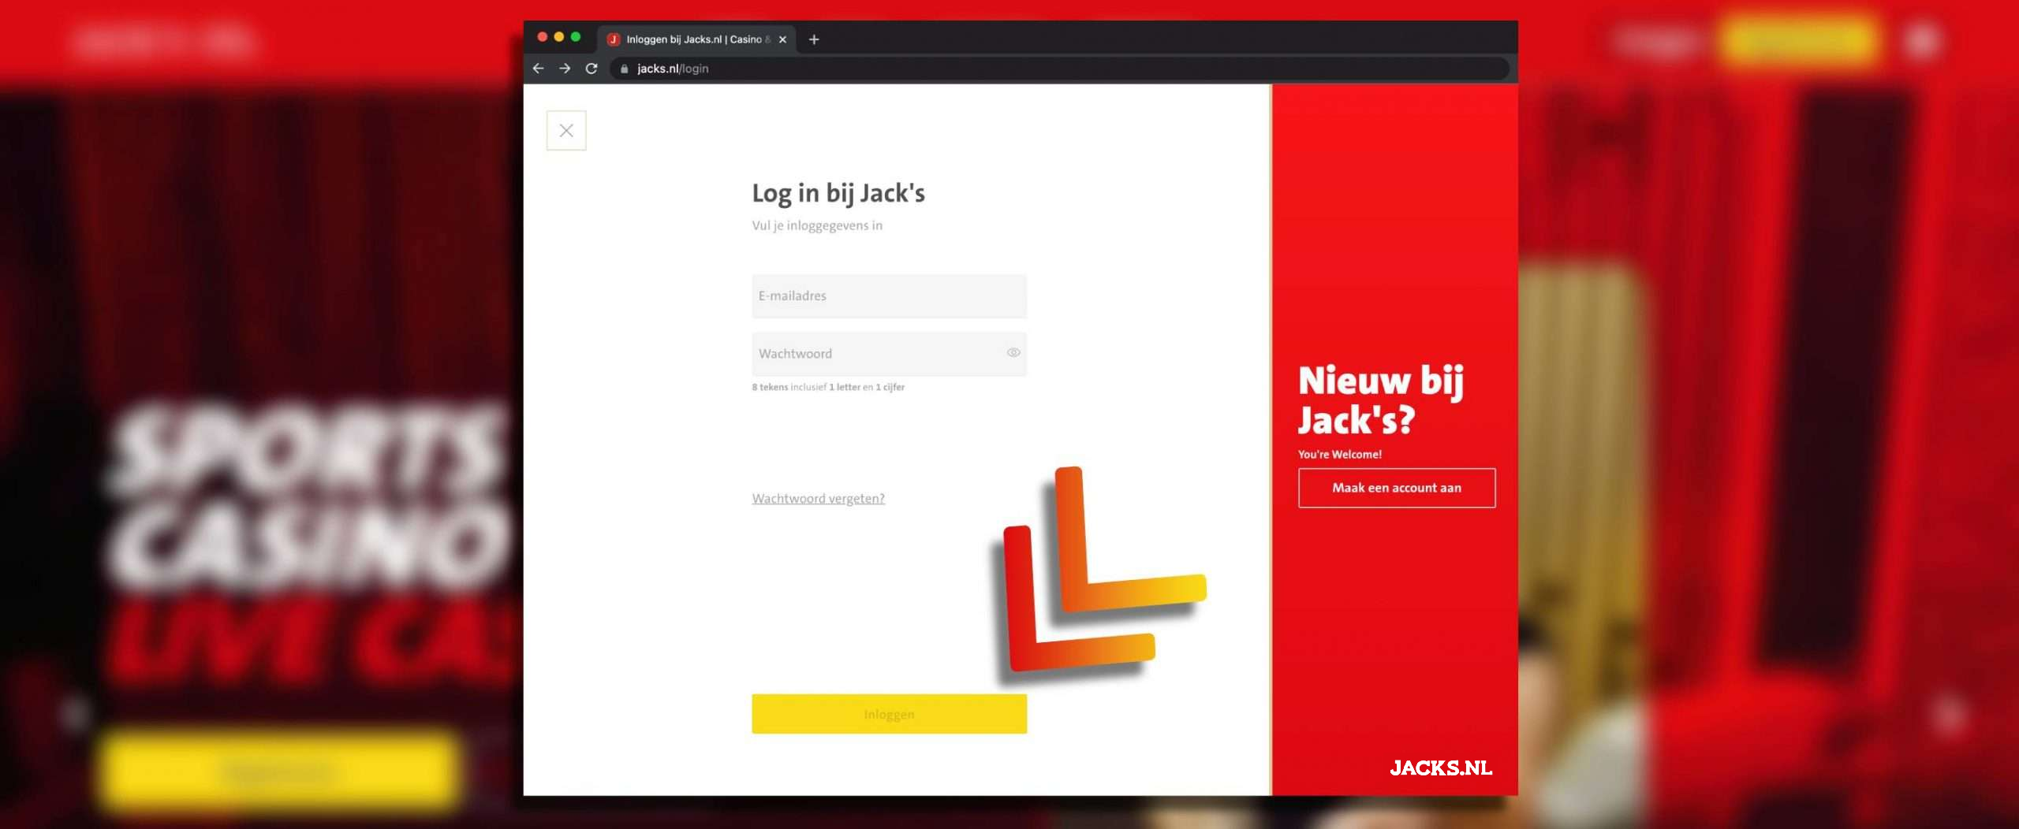The width and height of the screenshot is (2019, 829).
Task: Click into the Wachtwoord field
Action: click(889, 354)
